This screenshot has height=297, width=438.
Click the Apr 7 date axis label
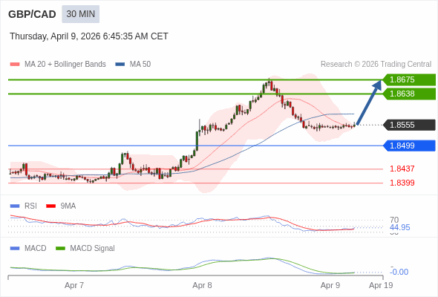[x=74, y=286]
